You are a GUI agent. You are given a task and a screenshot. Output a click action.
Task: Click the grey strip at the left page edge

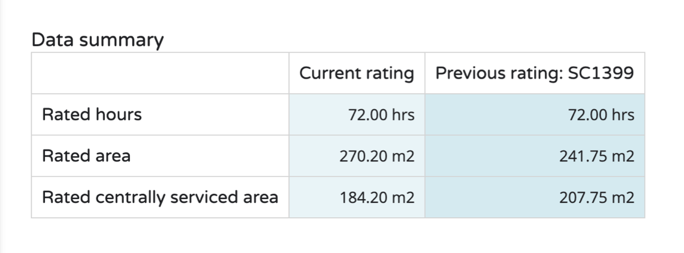2,126
